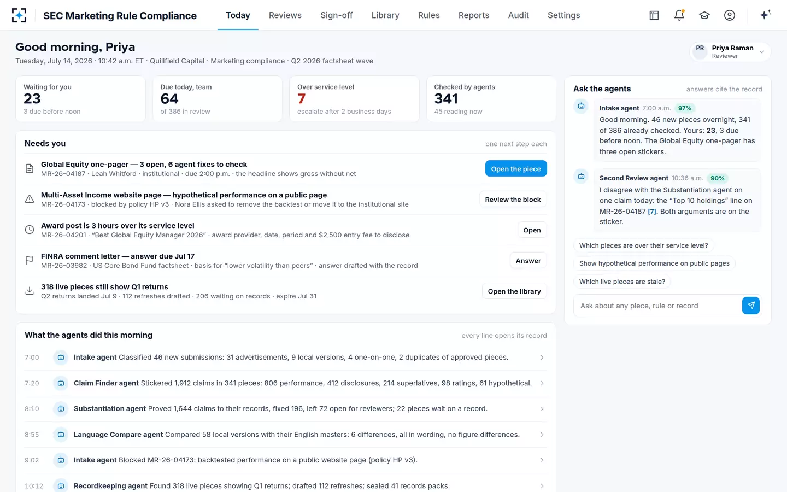Click the document icon for Global Equity one-pager

(30, 169)
